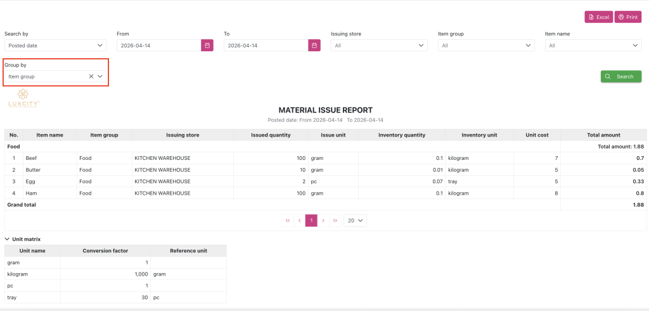Go to the previous page of results
Viewport: 649px width, 311px height.
tap(300, 221)
